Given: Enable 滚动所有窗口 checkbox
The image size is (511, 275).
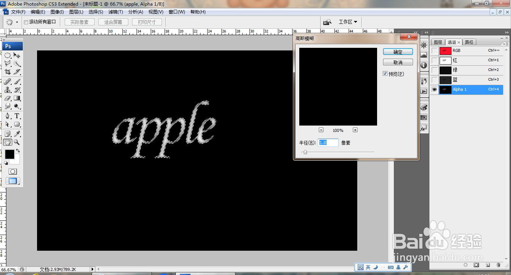Looking at the screenshot, I should 26,22.
